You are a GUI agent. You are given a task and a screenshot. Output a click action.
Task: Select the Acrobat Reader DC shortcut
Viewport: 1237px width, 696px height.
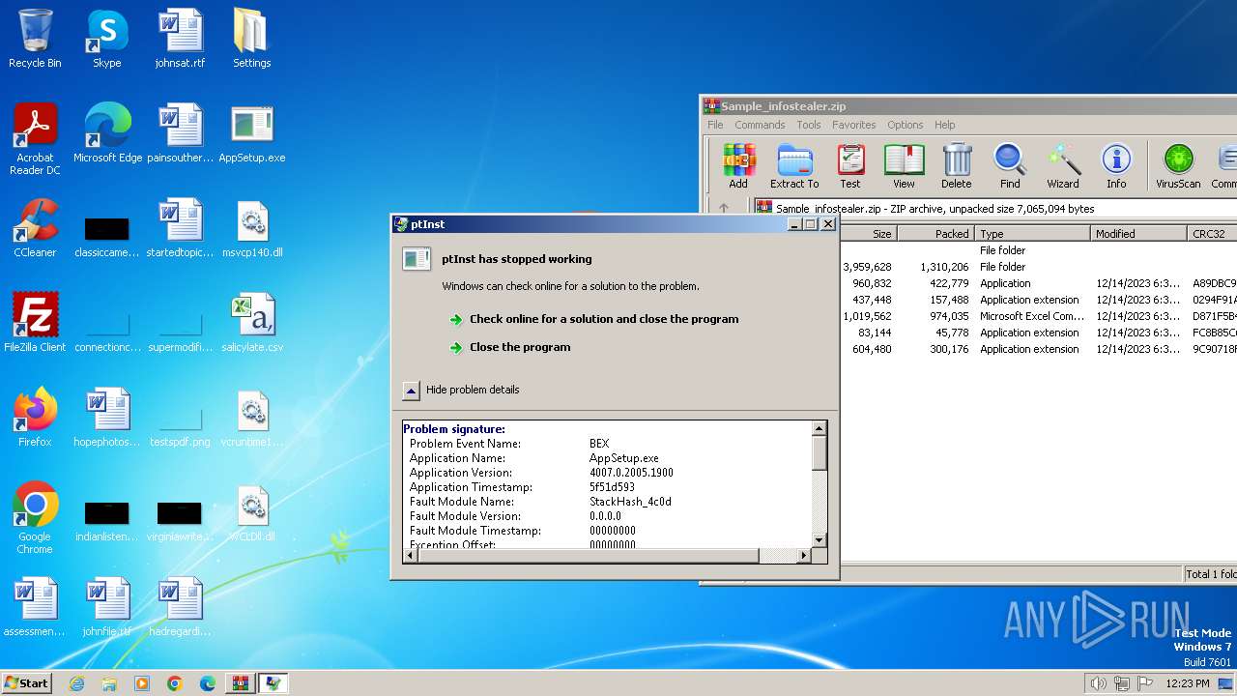tap(35, 139)
